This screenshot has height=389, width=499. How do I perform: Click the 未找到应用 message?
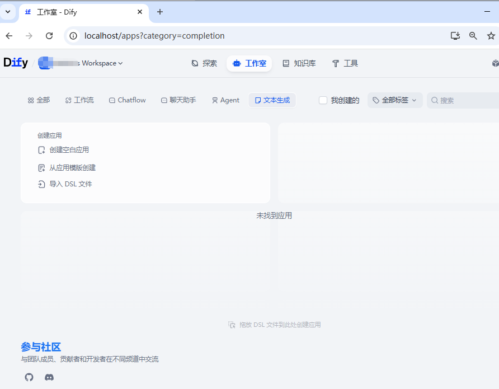click(x=274, y=215)
